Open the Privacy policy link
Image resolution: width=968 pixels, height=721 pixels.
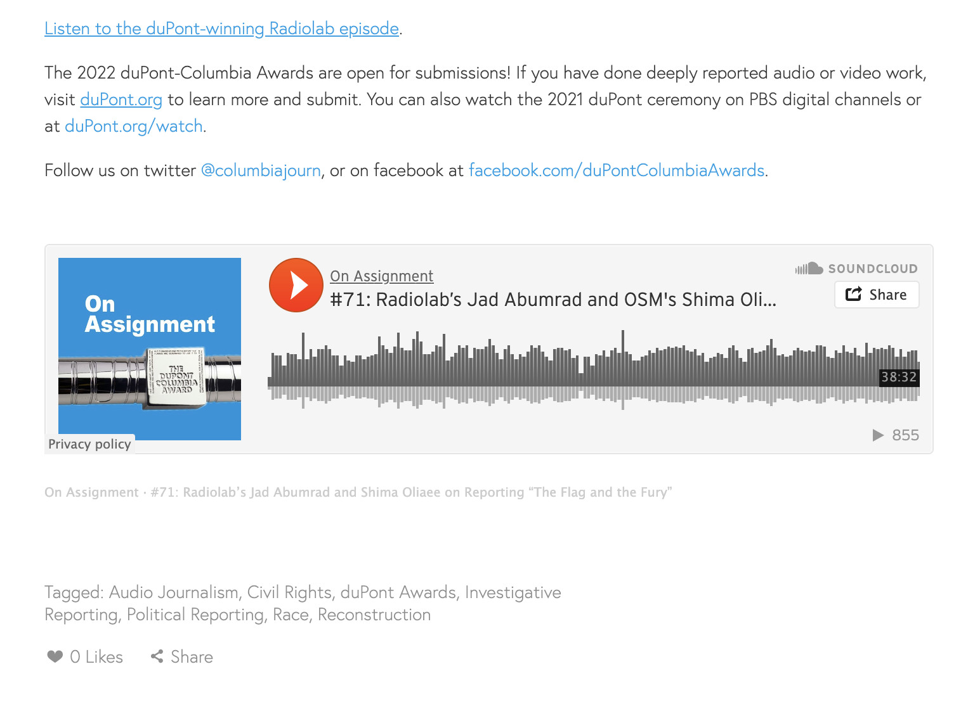click(89, 444)
